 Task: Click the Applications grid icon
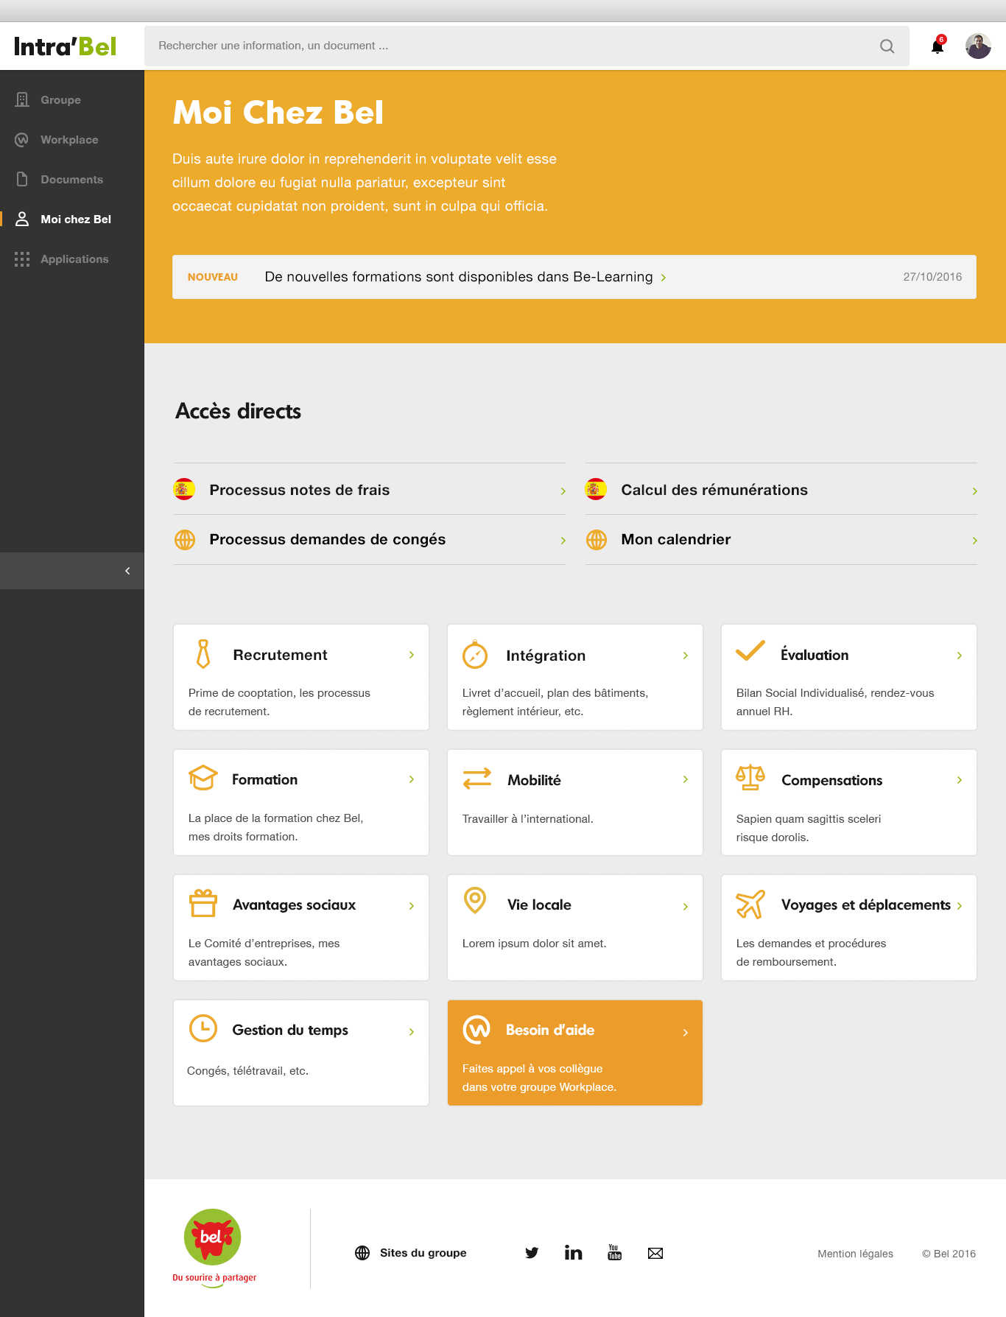[x=22, y=259]
